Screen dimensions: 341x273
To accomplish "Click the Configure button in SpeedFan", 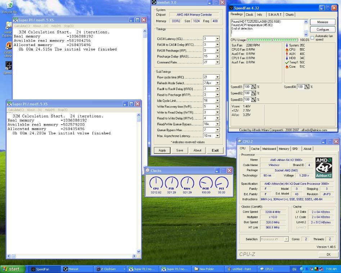I will tap(322, 30).
